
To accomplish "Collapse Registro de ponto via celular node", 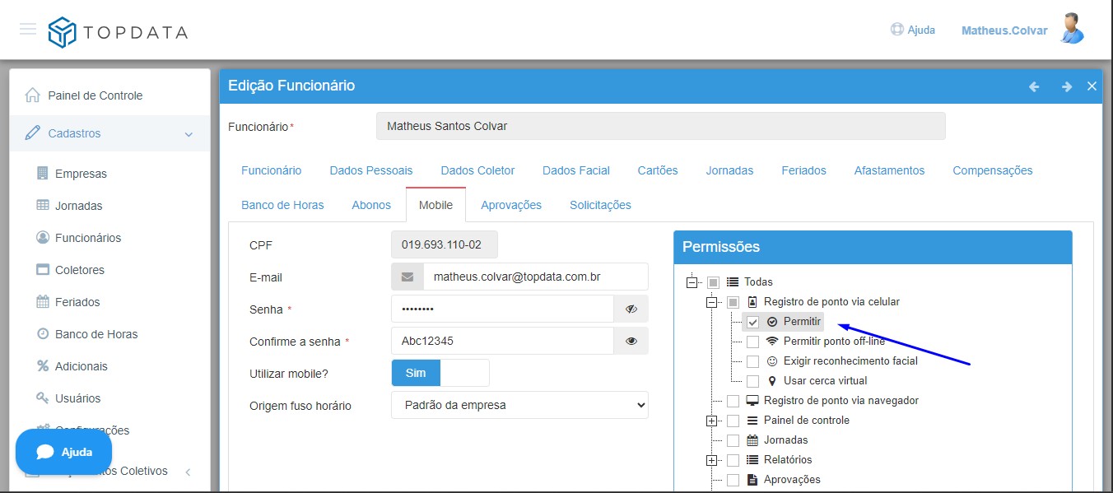I will tap(712, 302).
